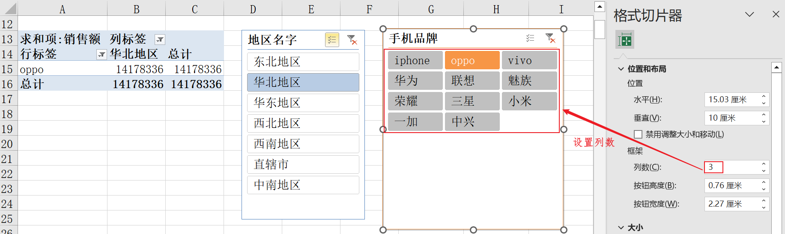785x234 pixels.
Task: Select 西南地区 in region slicer
Action: pos(303,144)
